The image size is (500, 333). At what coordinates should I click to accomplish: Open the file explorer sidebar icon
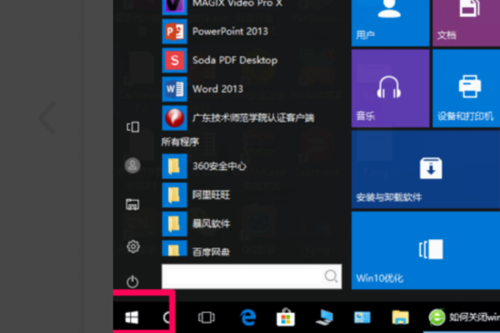tap(132, 205)
